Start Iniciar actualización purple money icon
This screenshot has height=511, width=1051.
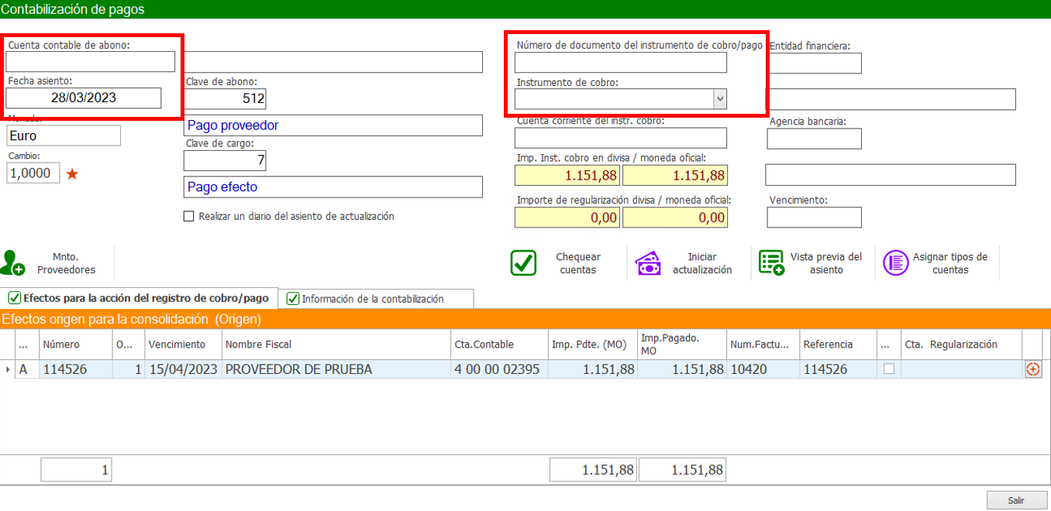(x=648, y=263)
